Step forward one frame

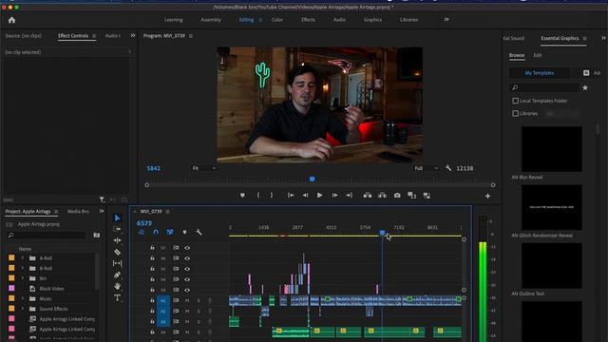tap(334, 196)
